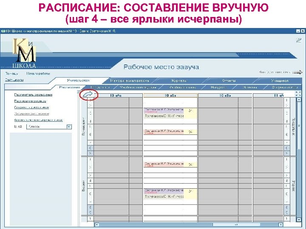Click the vertical scrollbar thumb
The width and height of the screenshot is (306, 229).
coord(299,126)
